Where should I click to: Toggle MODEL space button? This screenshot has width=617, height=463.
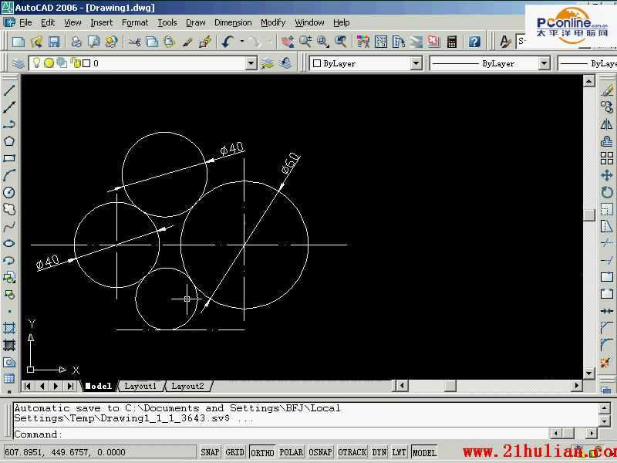point(425,452)
